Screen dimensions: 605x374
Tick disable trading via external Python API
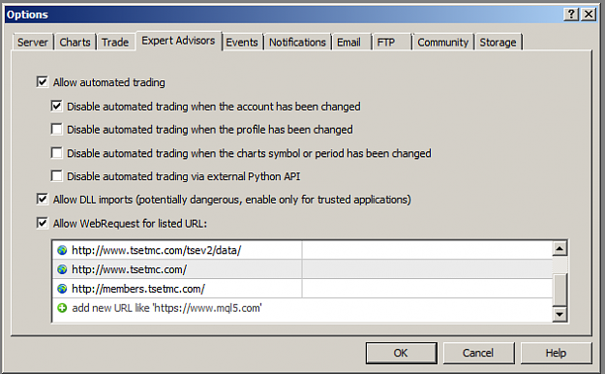56,176
